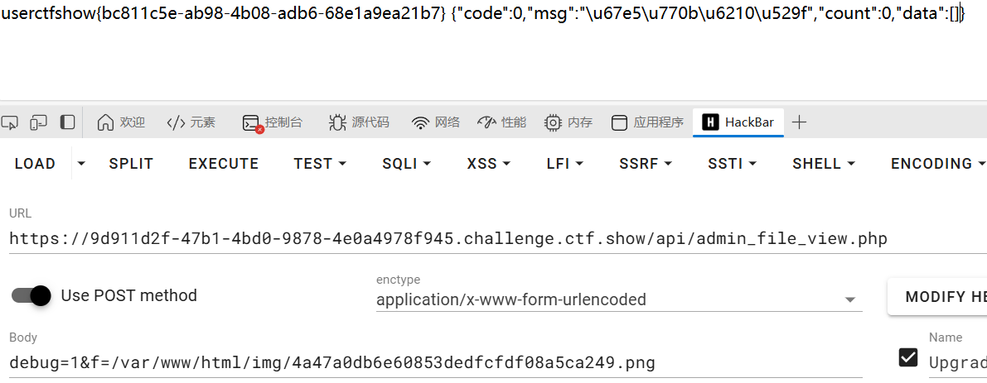Open the 欢迎 (Welcome) home tab

[121, 122]
